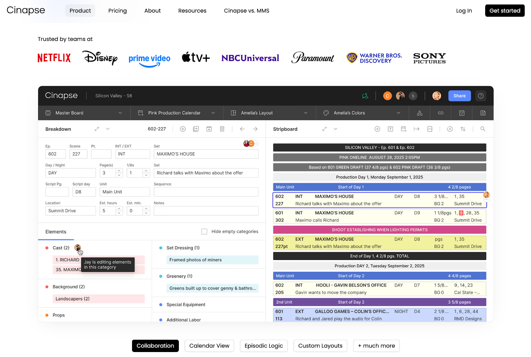Open the Breakdown panel chevron menu

pyautogui.click(x=108, y=129)
